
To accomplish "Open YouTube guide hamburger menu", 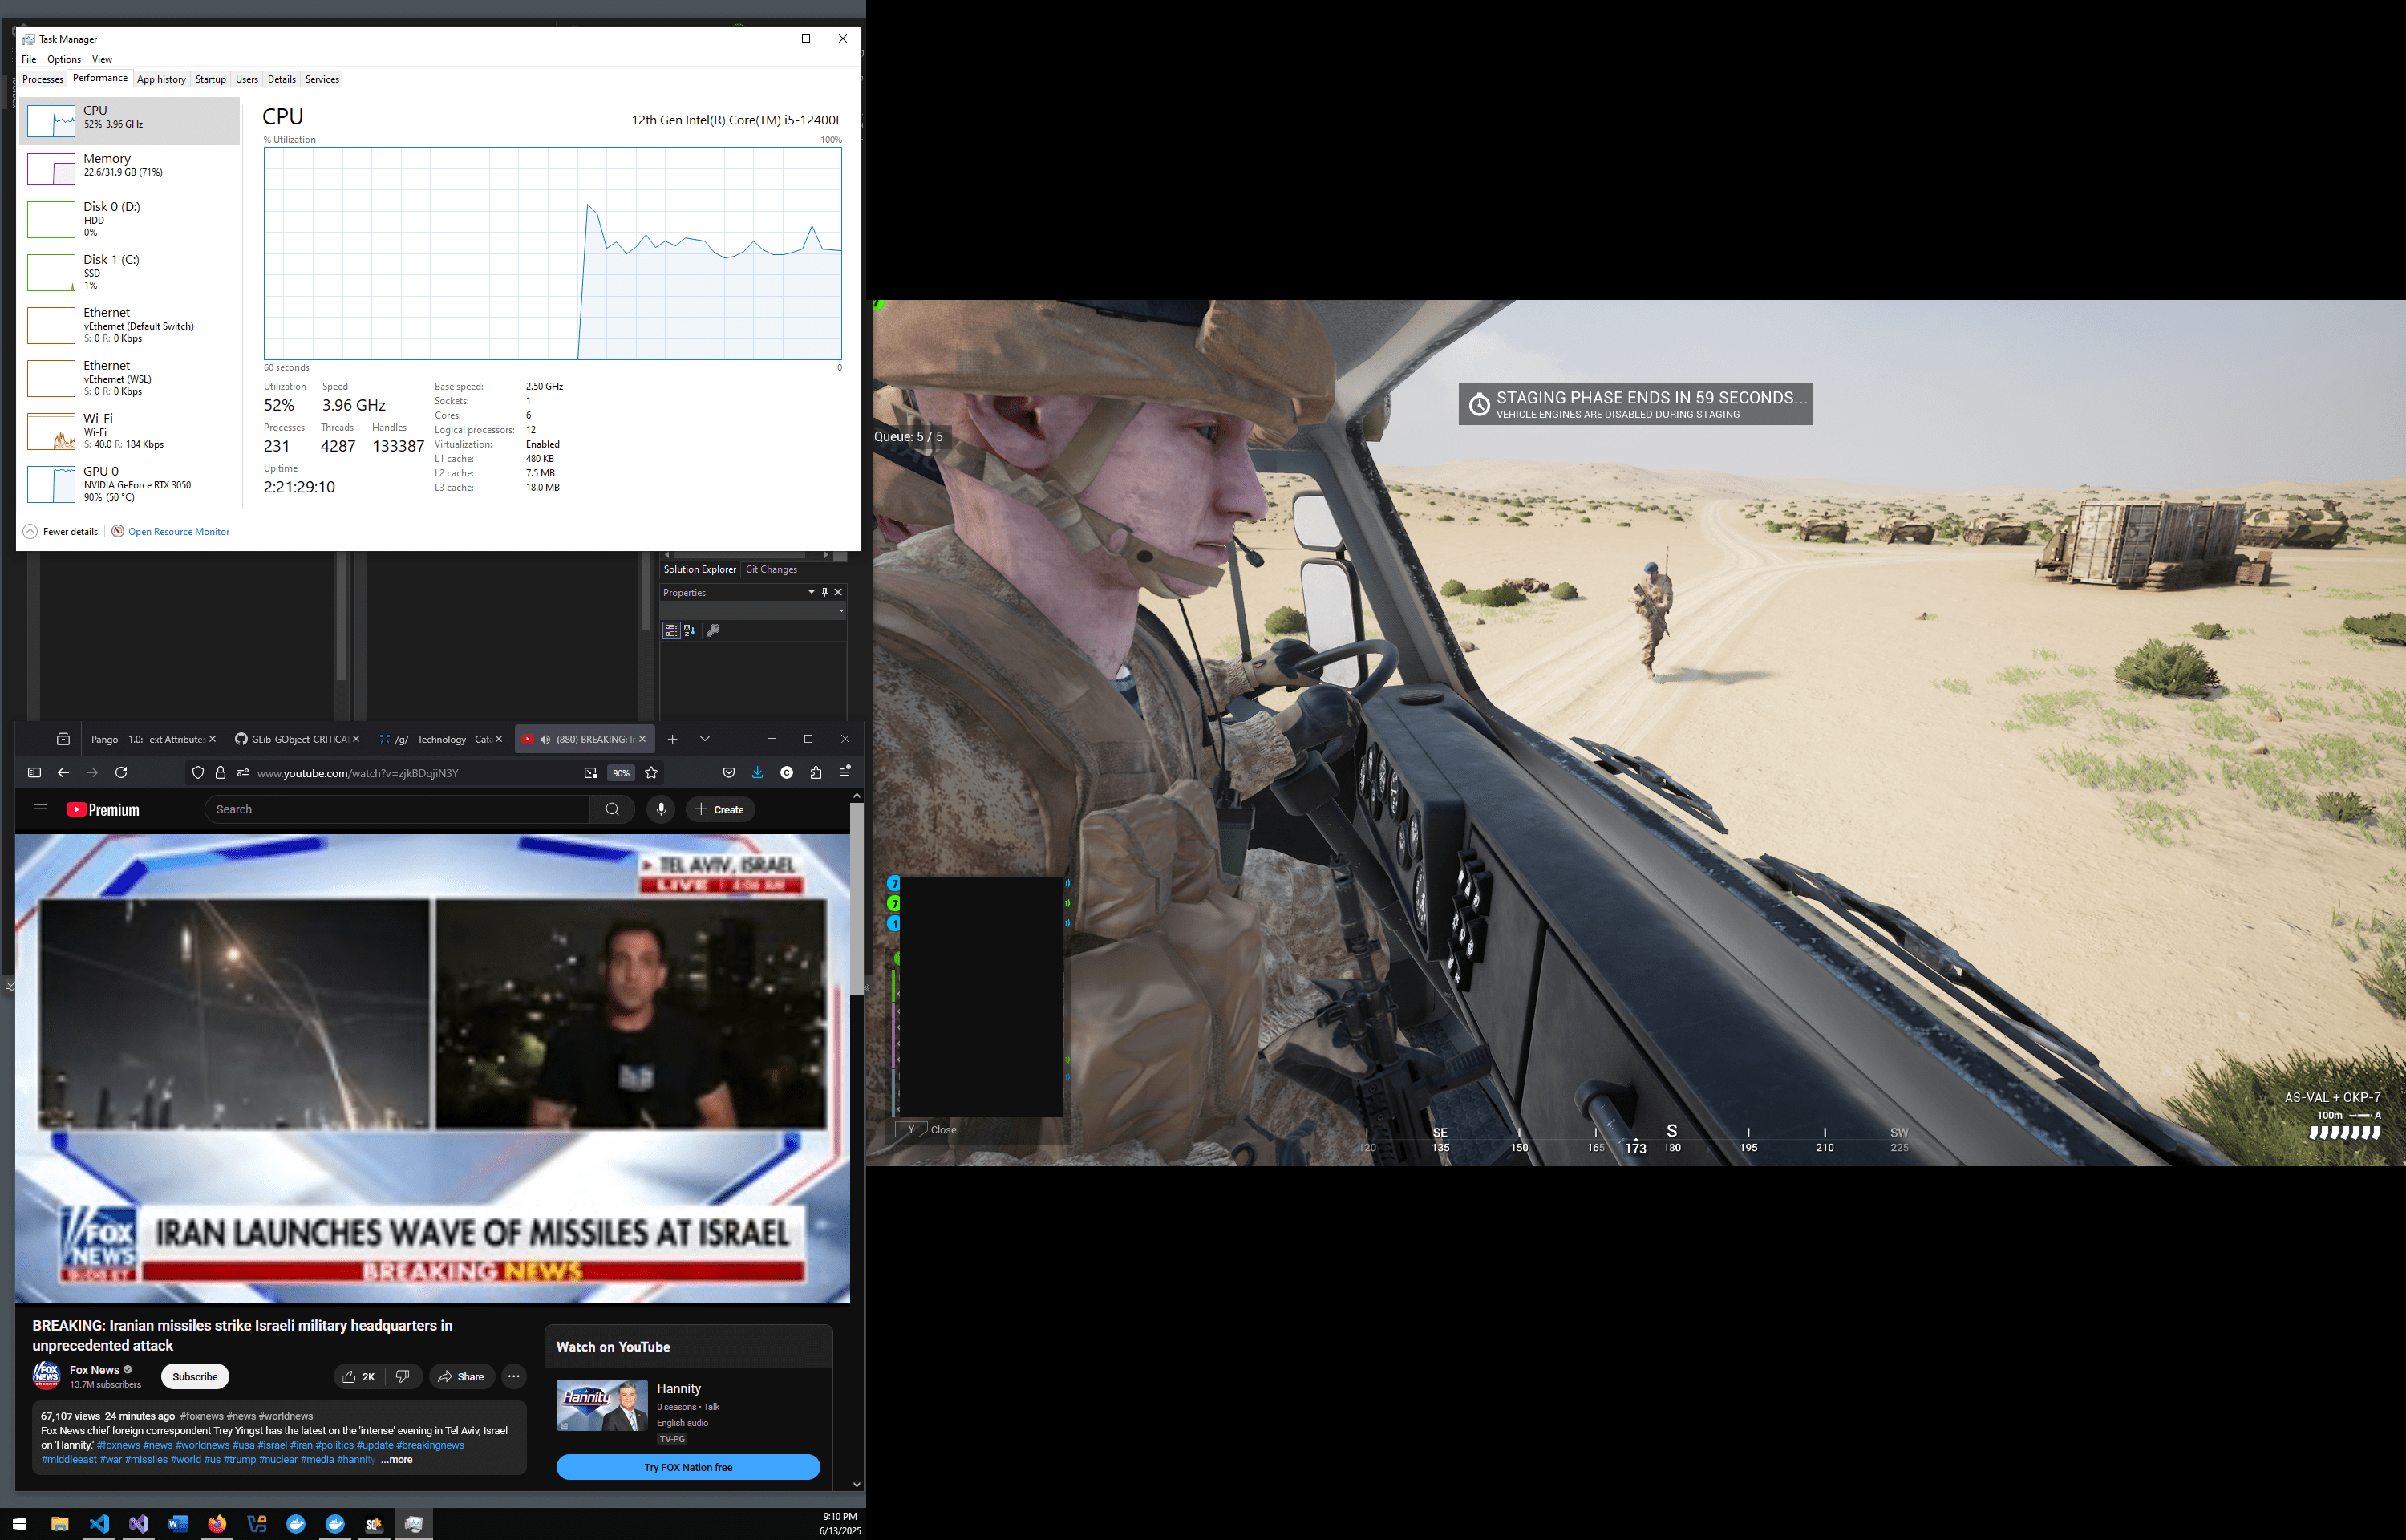I will click(x=40, y=809).
